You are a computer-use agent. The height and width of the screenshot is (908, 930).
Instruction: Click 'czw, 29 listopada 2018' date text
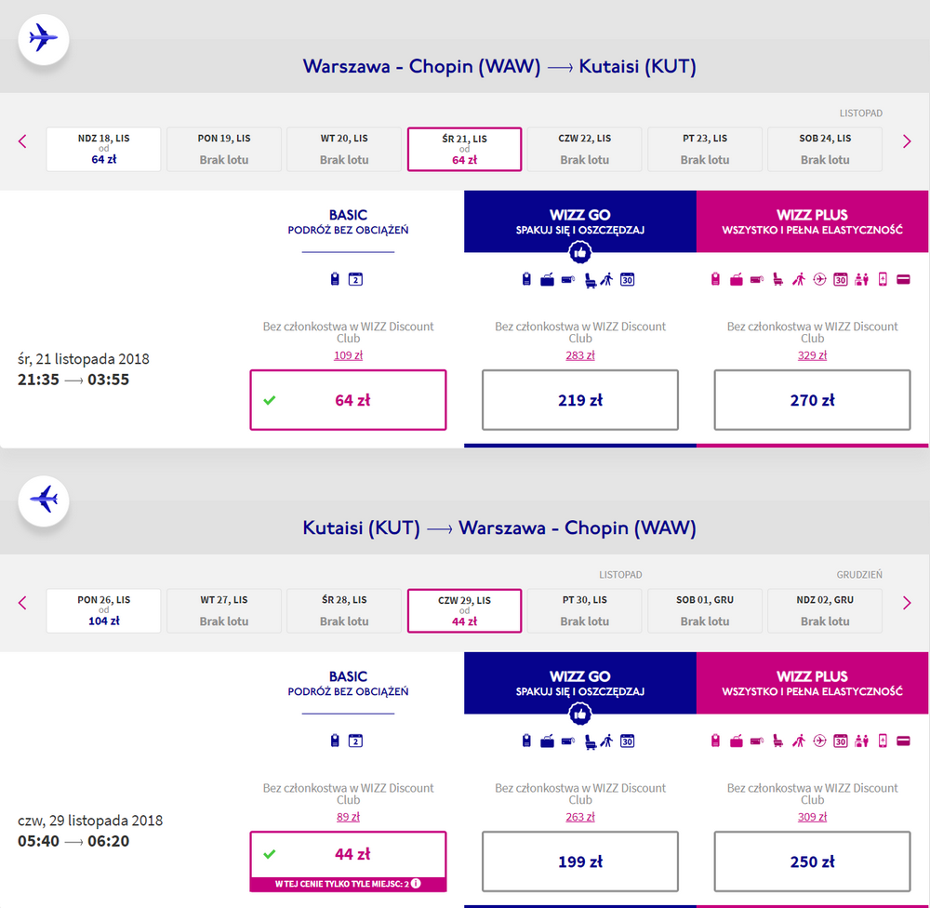[90, 821]
